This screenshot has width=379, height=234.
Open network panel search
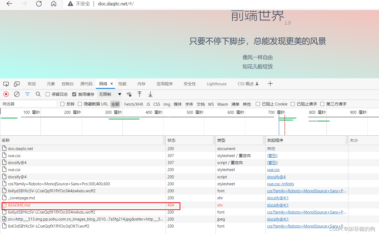pyautogui.click(x=38, y=94)
